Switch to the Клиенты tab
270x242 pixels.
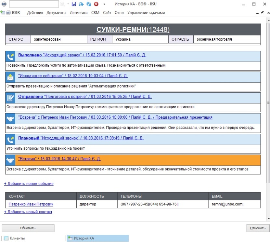pyautogui.click(x=17, y=238)
